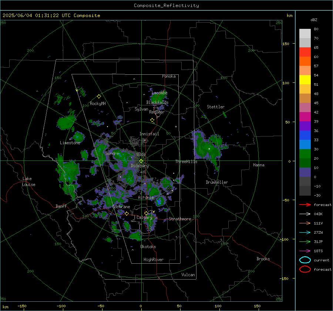Screen dimensions: 333x311
Task: Pick the magenta 42-39 dBZ swatch
Action: click(305, 117)
